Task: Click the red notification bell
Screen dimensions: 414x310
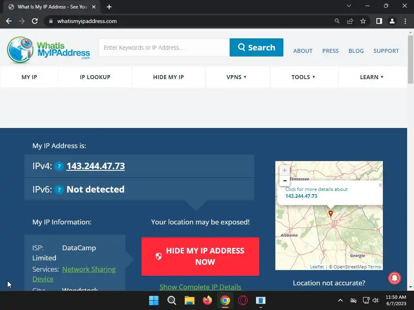Action: click(x=395, y=278)
